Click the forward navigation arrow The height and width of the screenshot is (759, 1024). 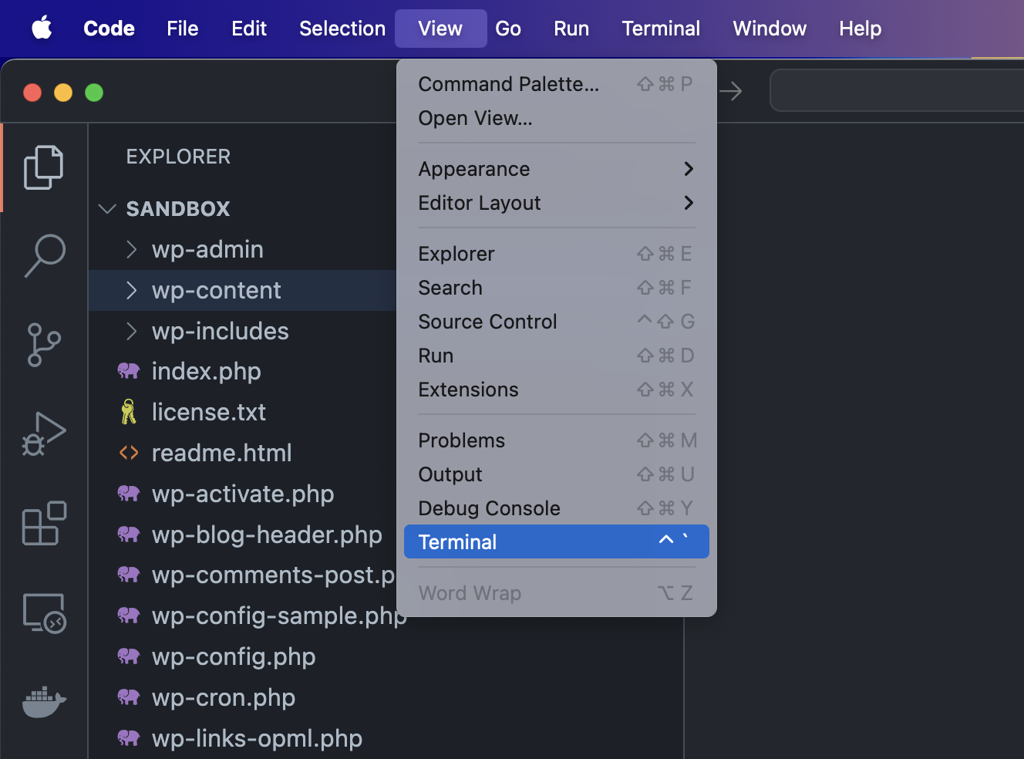tap(731, 92)
